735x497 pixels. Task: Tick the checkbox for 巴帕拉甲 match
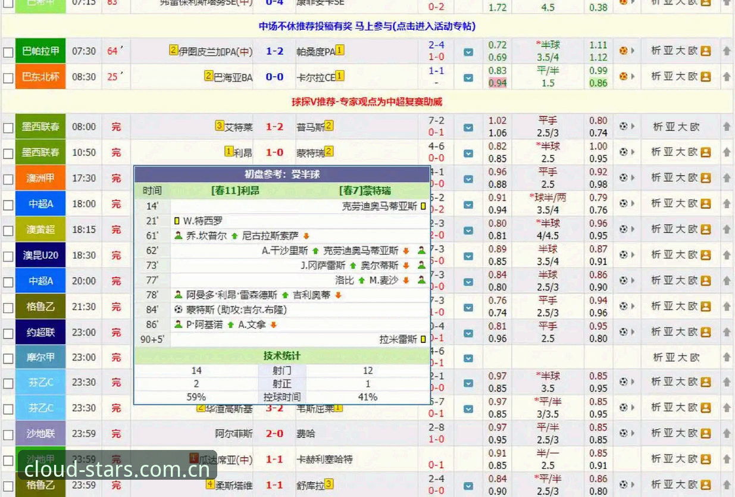coord(8,52)
